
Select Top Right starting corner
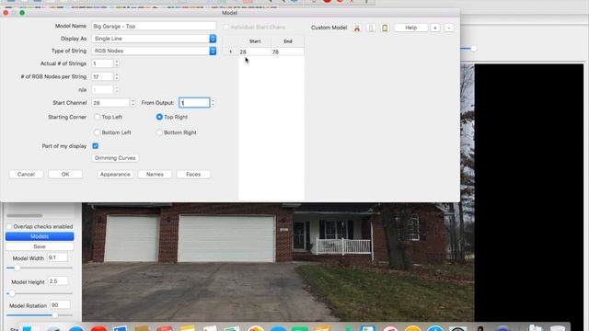point(159,117)
